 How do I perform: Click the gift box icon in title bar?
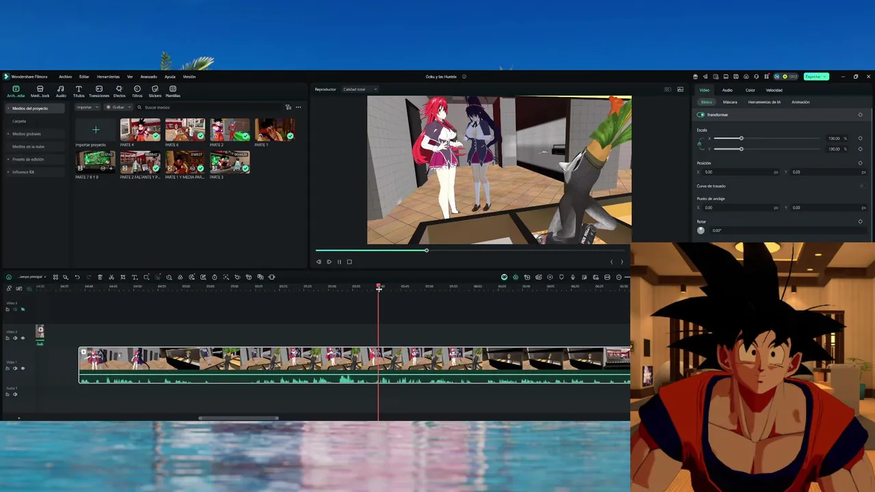[695, 77]
